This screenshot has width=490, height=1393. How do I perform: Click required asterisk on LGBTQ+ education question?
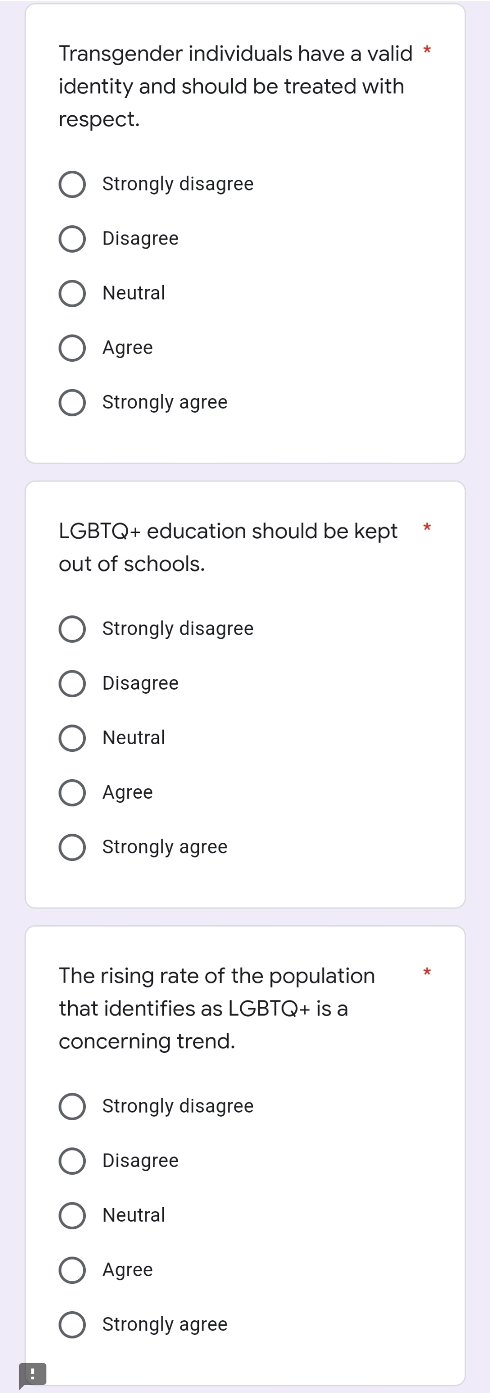click(427, 526)
